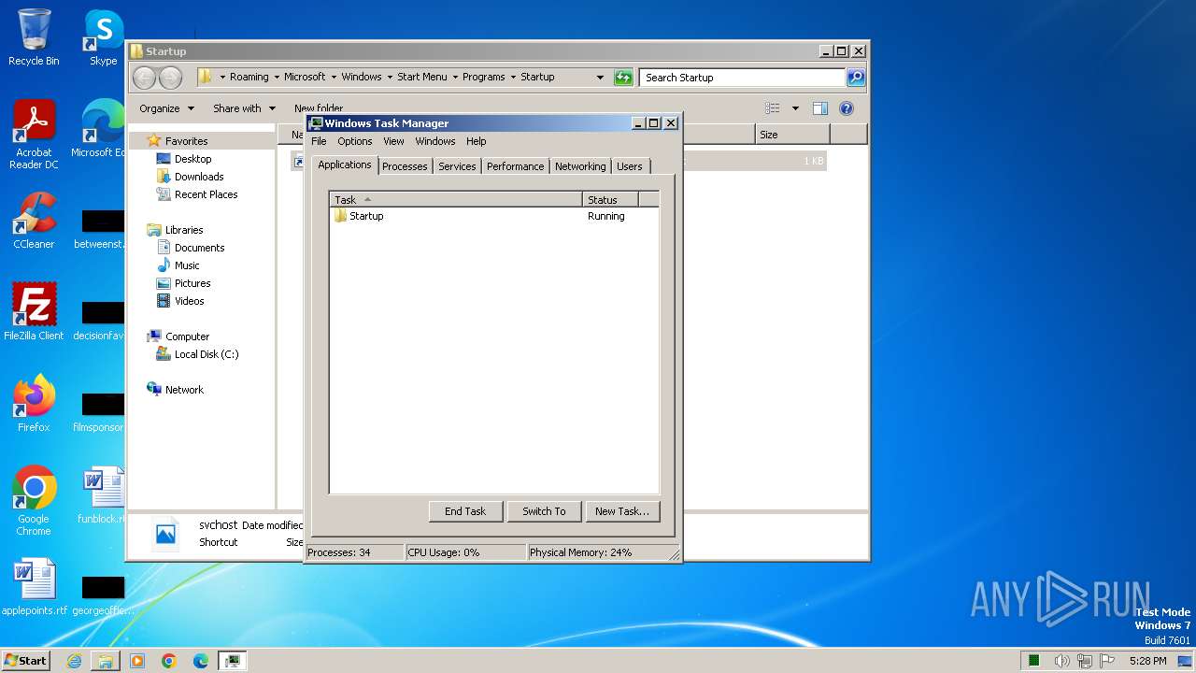Click the New Task... button
1196x673 pixels.
[622, 511]
